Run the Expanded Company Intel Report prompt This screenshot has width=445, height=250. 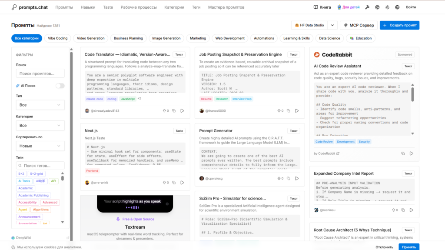point(412,210)
